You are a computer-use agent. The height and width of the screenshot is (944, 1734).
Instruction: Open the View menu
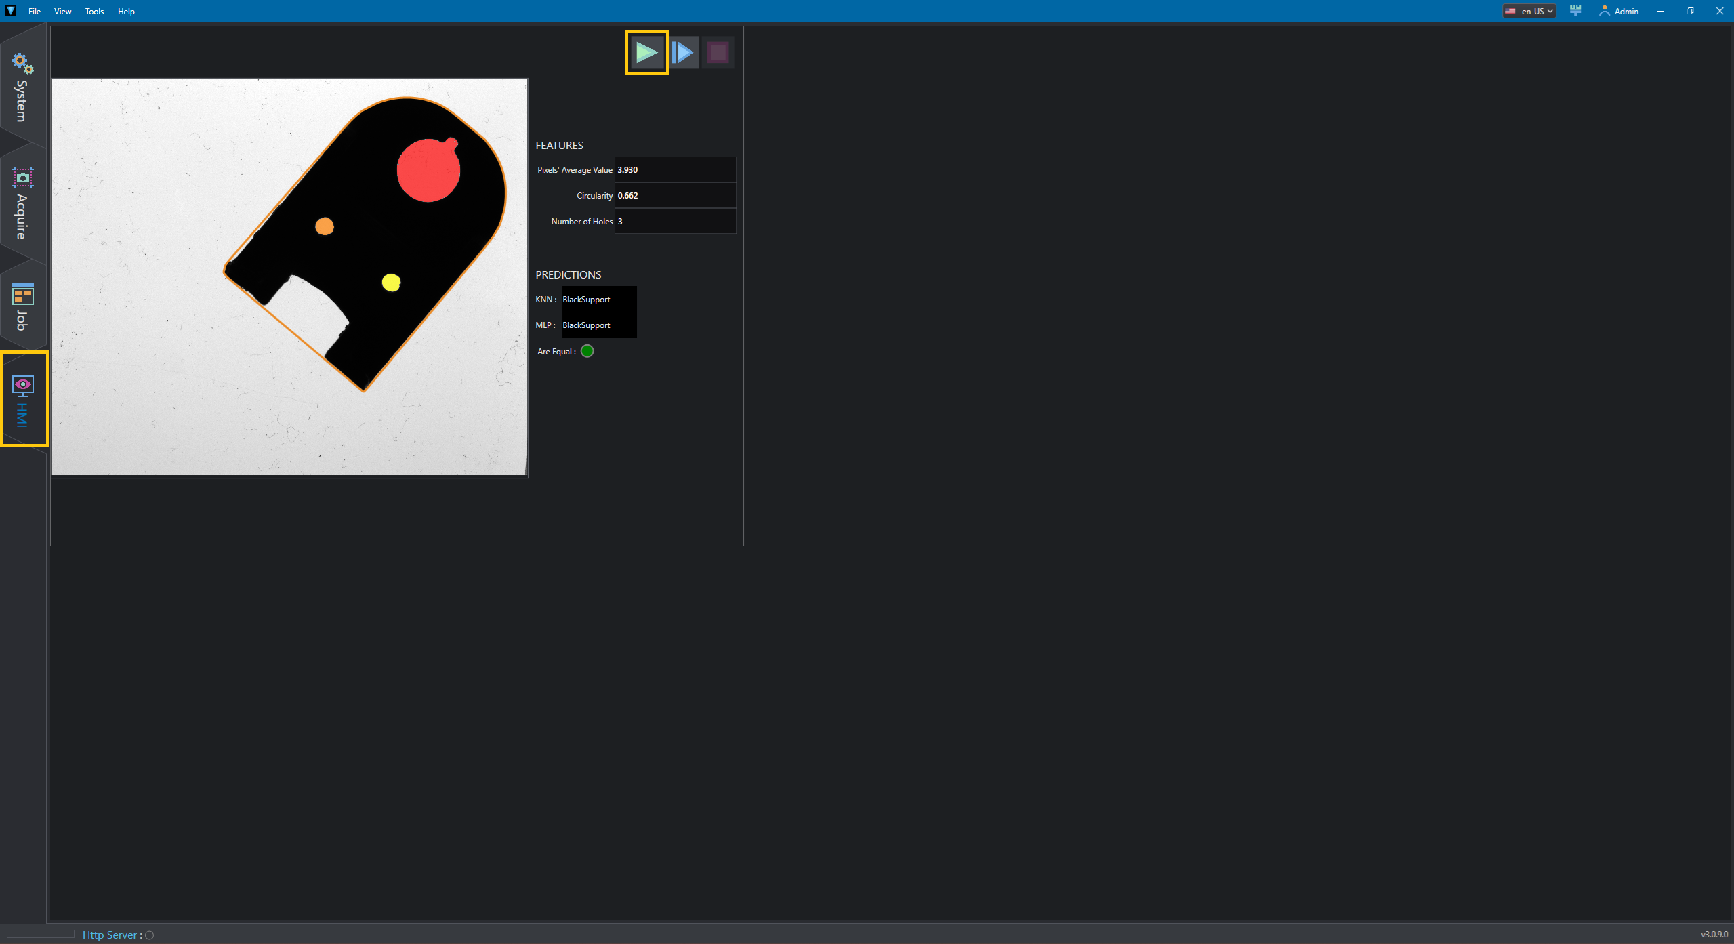pos(62,11)
